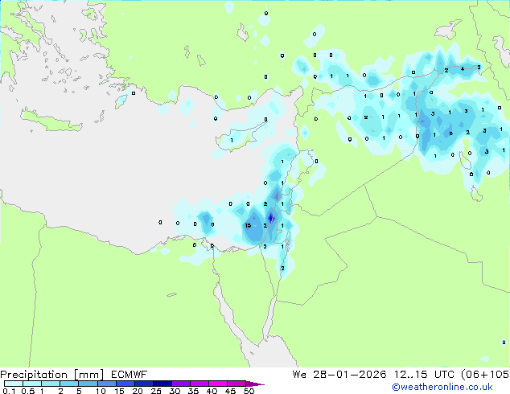Click the legend label "40"

[212, 391]
